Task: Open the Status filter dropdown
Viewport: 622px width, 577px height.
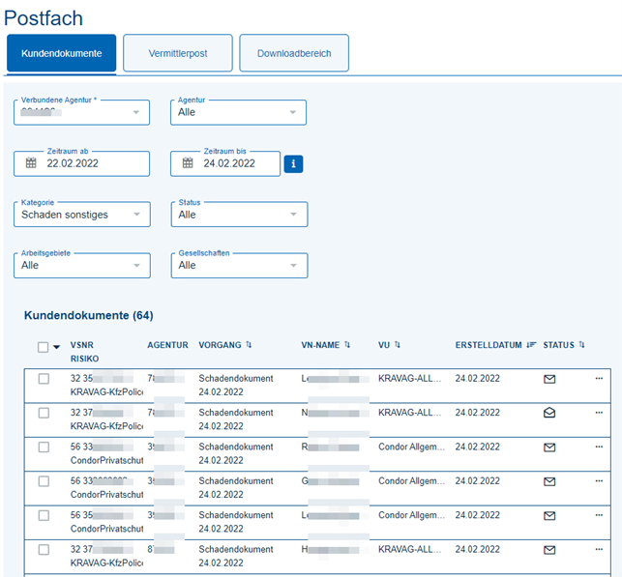Action: 239,215
